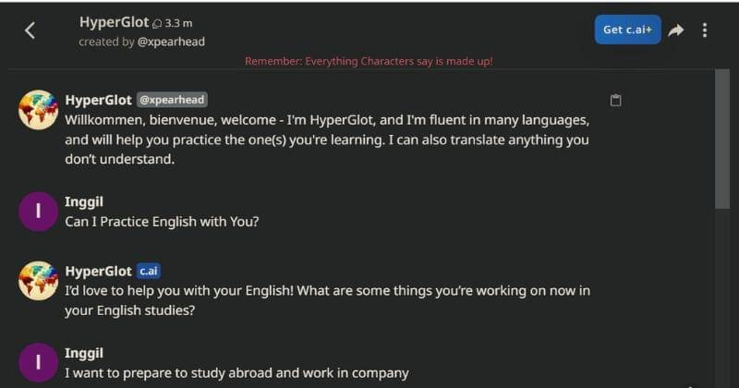Viewport: 739px width, 388px height.
Task: Click HyperGlot's globe avatar on welcome message
Action: [38, 110]
